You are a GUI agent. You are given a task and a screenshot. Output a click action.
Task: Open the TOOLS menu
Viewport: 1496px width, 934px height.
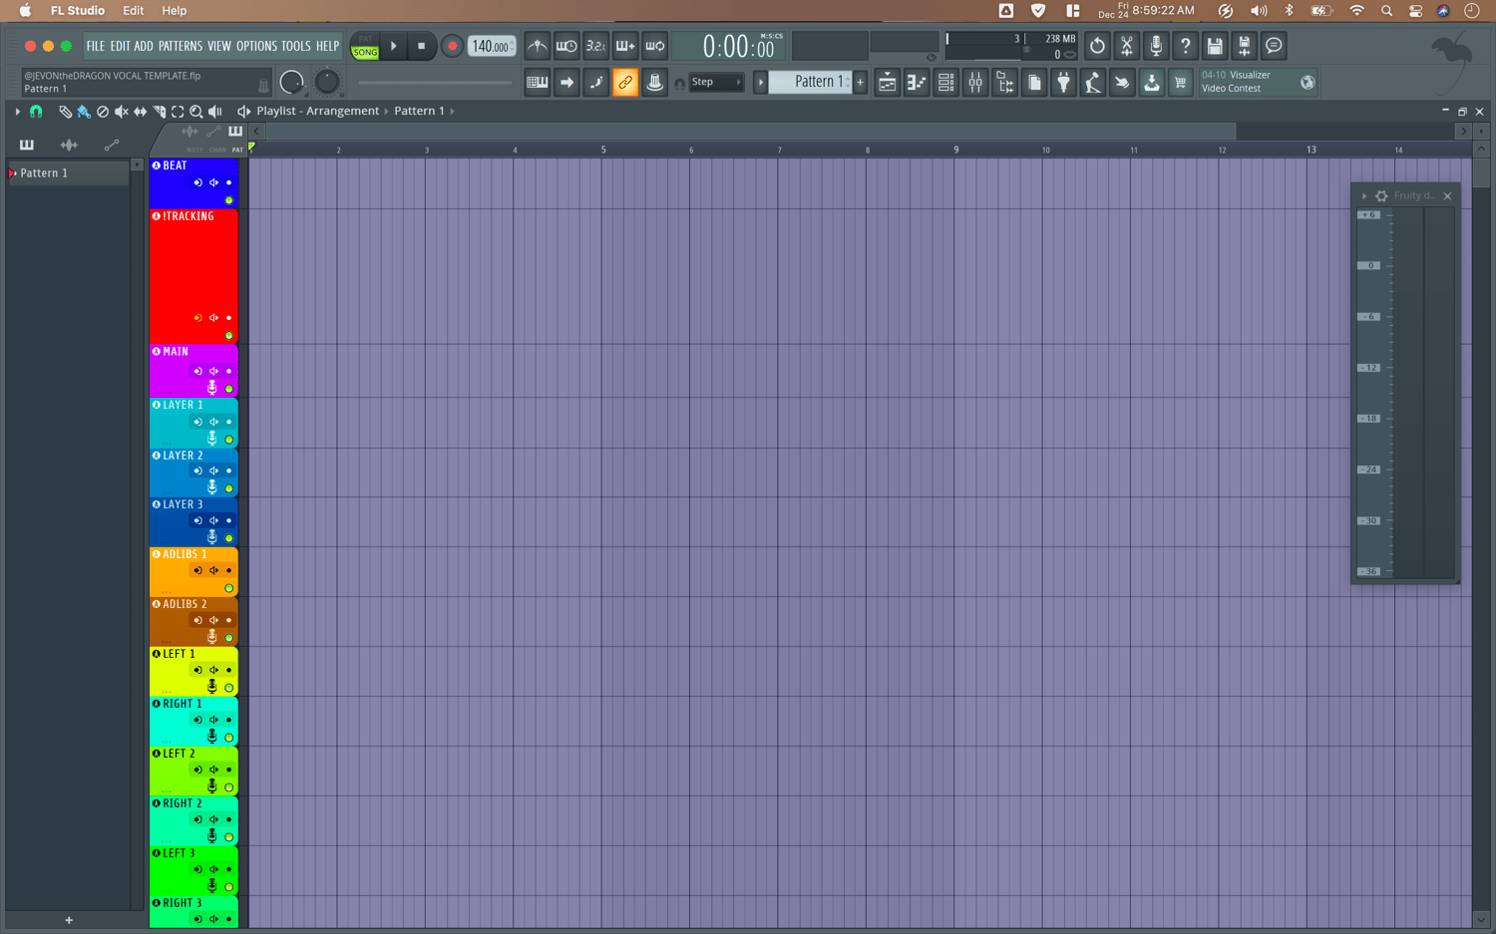click(296, 46)
